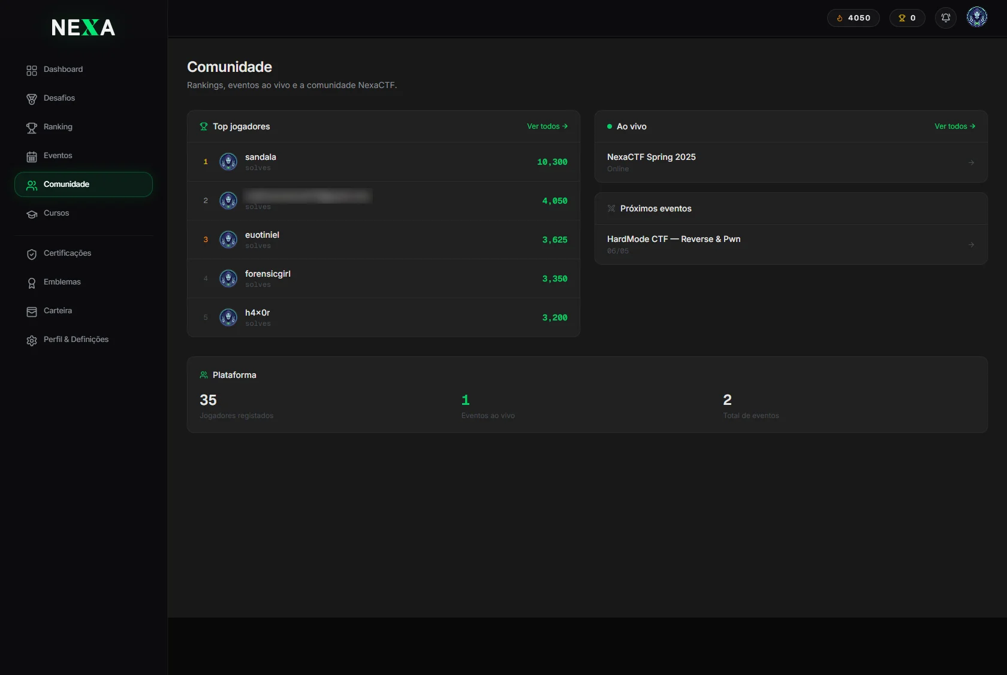Click Ver todos in Ao vivo

tap(955, 126)
